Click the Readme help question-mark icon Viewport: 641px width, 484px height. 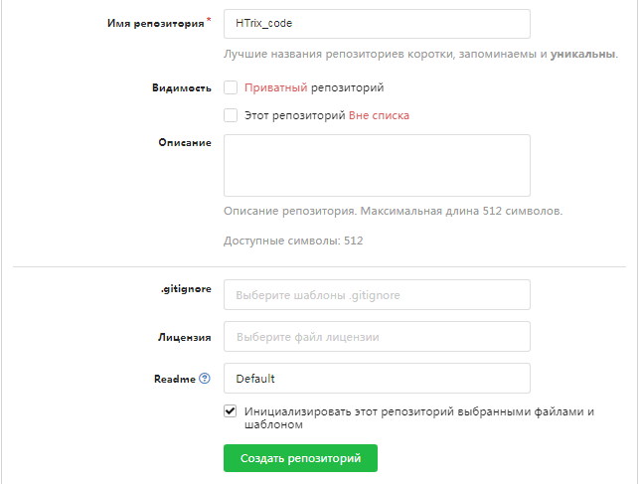(x=205, y=379)
